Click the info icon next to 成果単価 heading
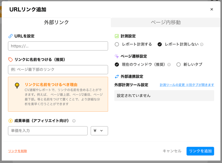This screenshot has width=222, height=163. click(x=74, y=121)
